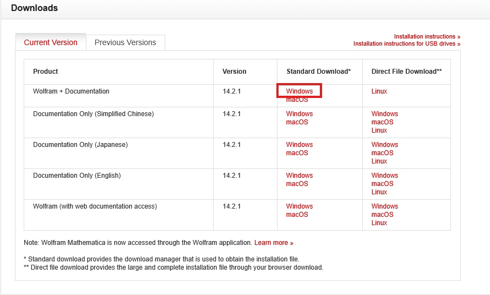Screen dimensions: 490x295
Task: Open the Installation instructions link
Action: point(427,36)
